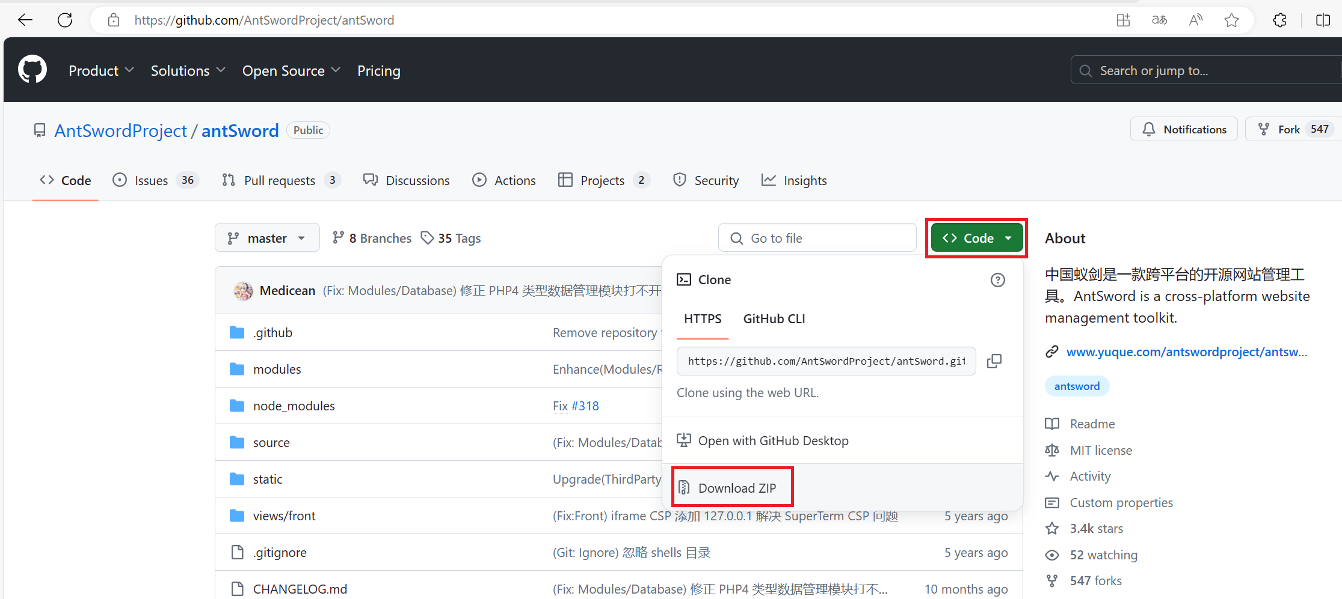
Task: Add page to favorites with star icon
Action: [x=1231, y=20]
